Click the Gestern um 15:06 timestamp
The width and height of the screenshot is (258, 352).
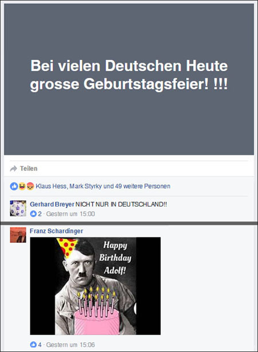(71, 345)
